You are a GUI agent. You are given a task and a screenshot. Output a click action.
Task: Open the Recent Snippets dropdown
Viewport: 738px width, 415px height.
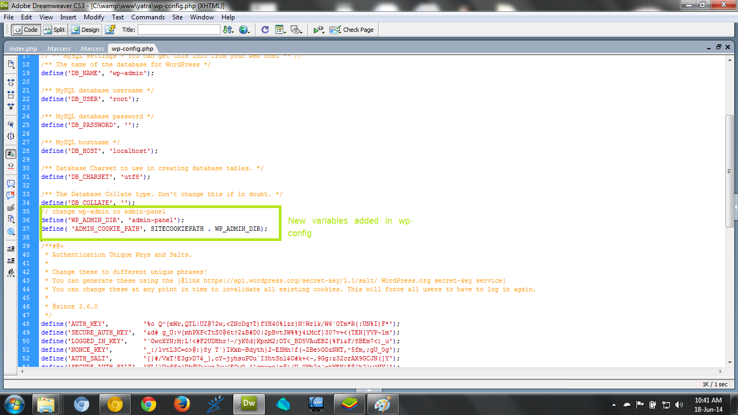point(11,219)
